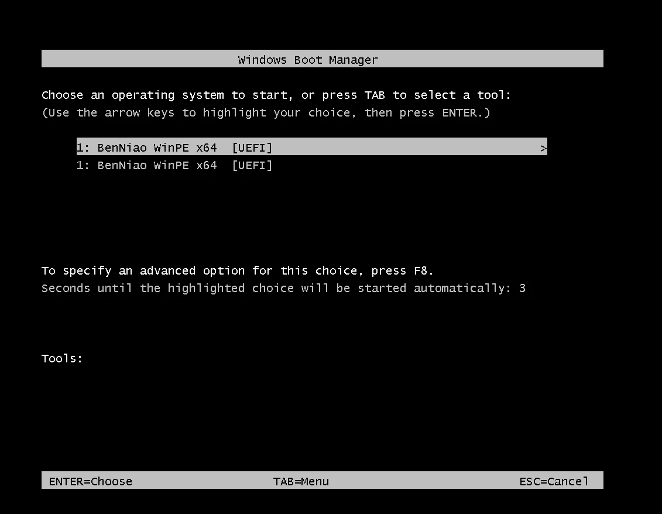The height and width of the screenshot is (514, 662).
Task: Click TAB=Menu in the bottom bar
Action: [301, 481]
